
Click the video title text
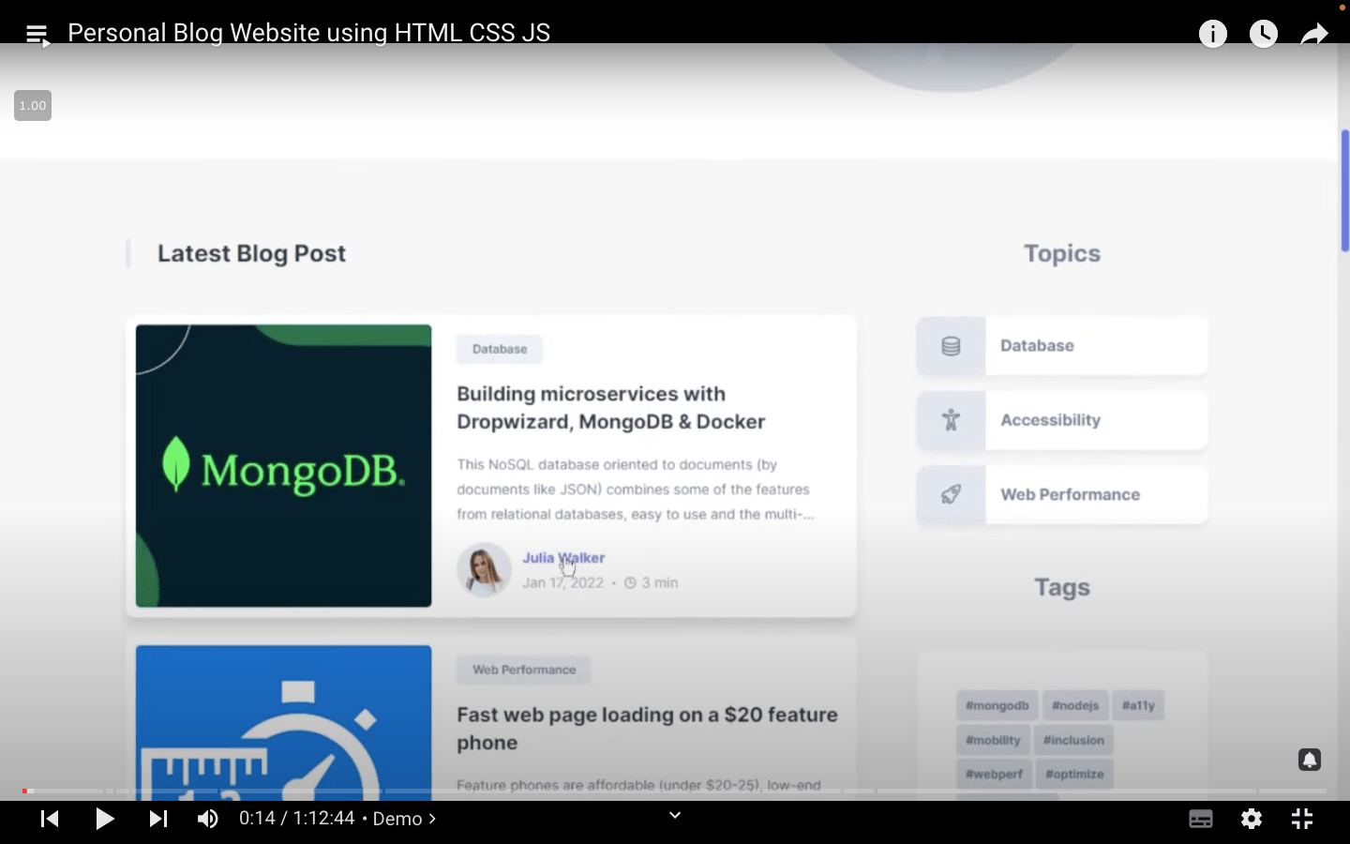coord(308,33)
